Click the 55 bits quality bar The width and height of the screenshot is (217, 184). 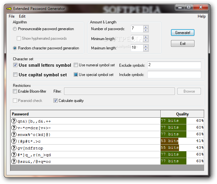click(x=170, y=147)
